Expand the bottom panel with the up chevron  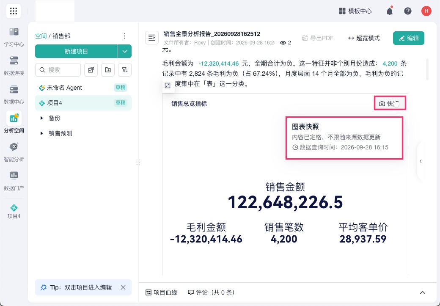[422, 292]
